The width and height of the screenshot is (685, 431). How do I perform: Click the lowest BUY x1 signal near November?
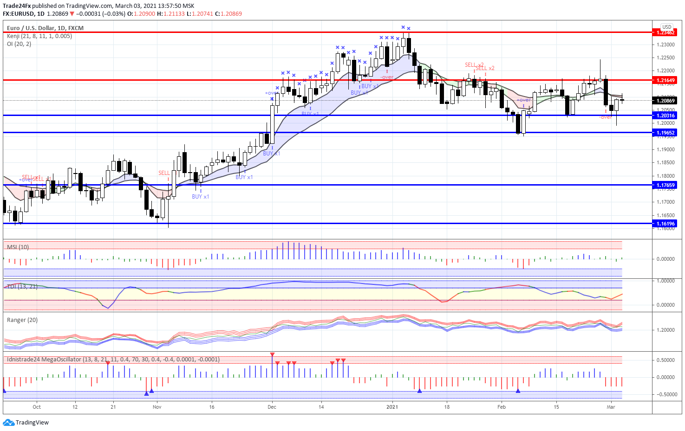[x=201, y=197]
